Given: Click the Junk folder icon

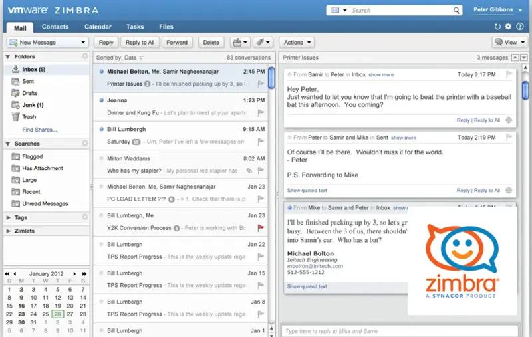Looking at the screenshot, I should pos(15,105).
